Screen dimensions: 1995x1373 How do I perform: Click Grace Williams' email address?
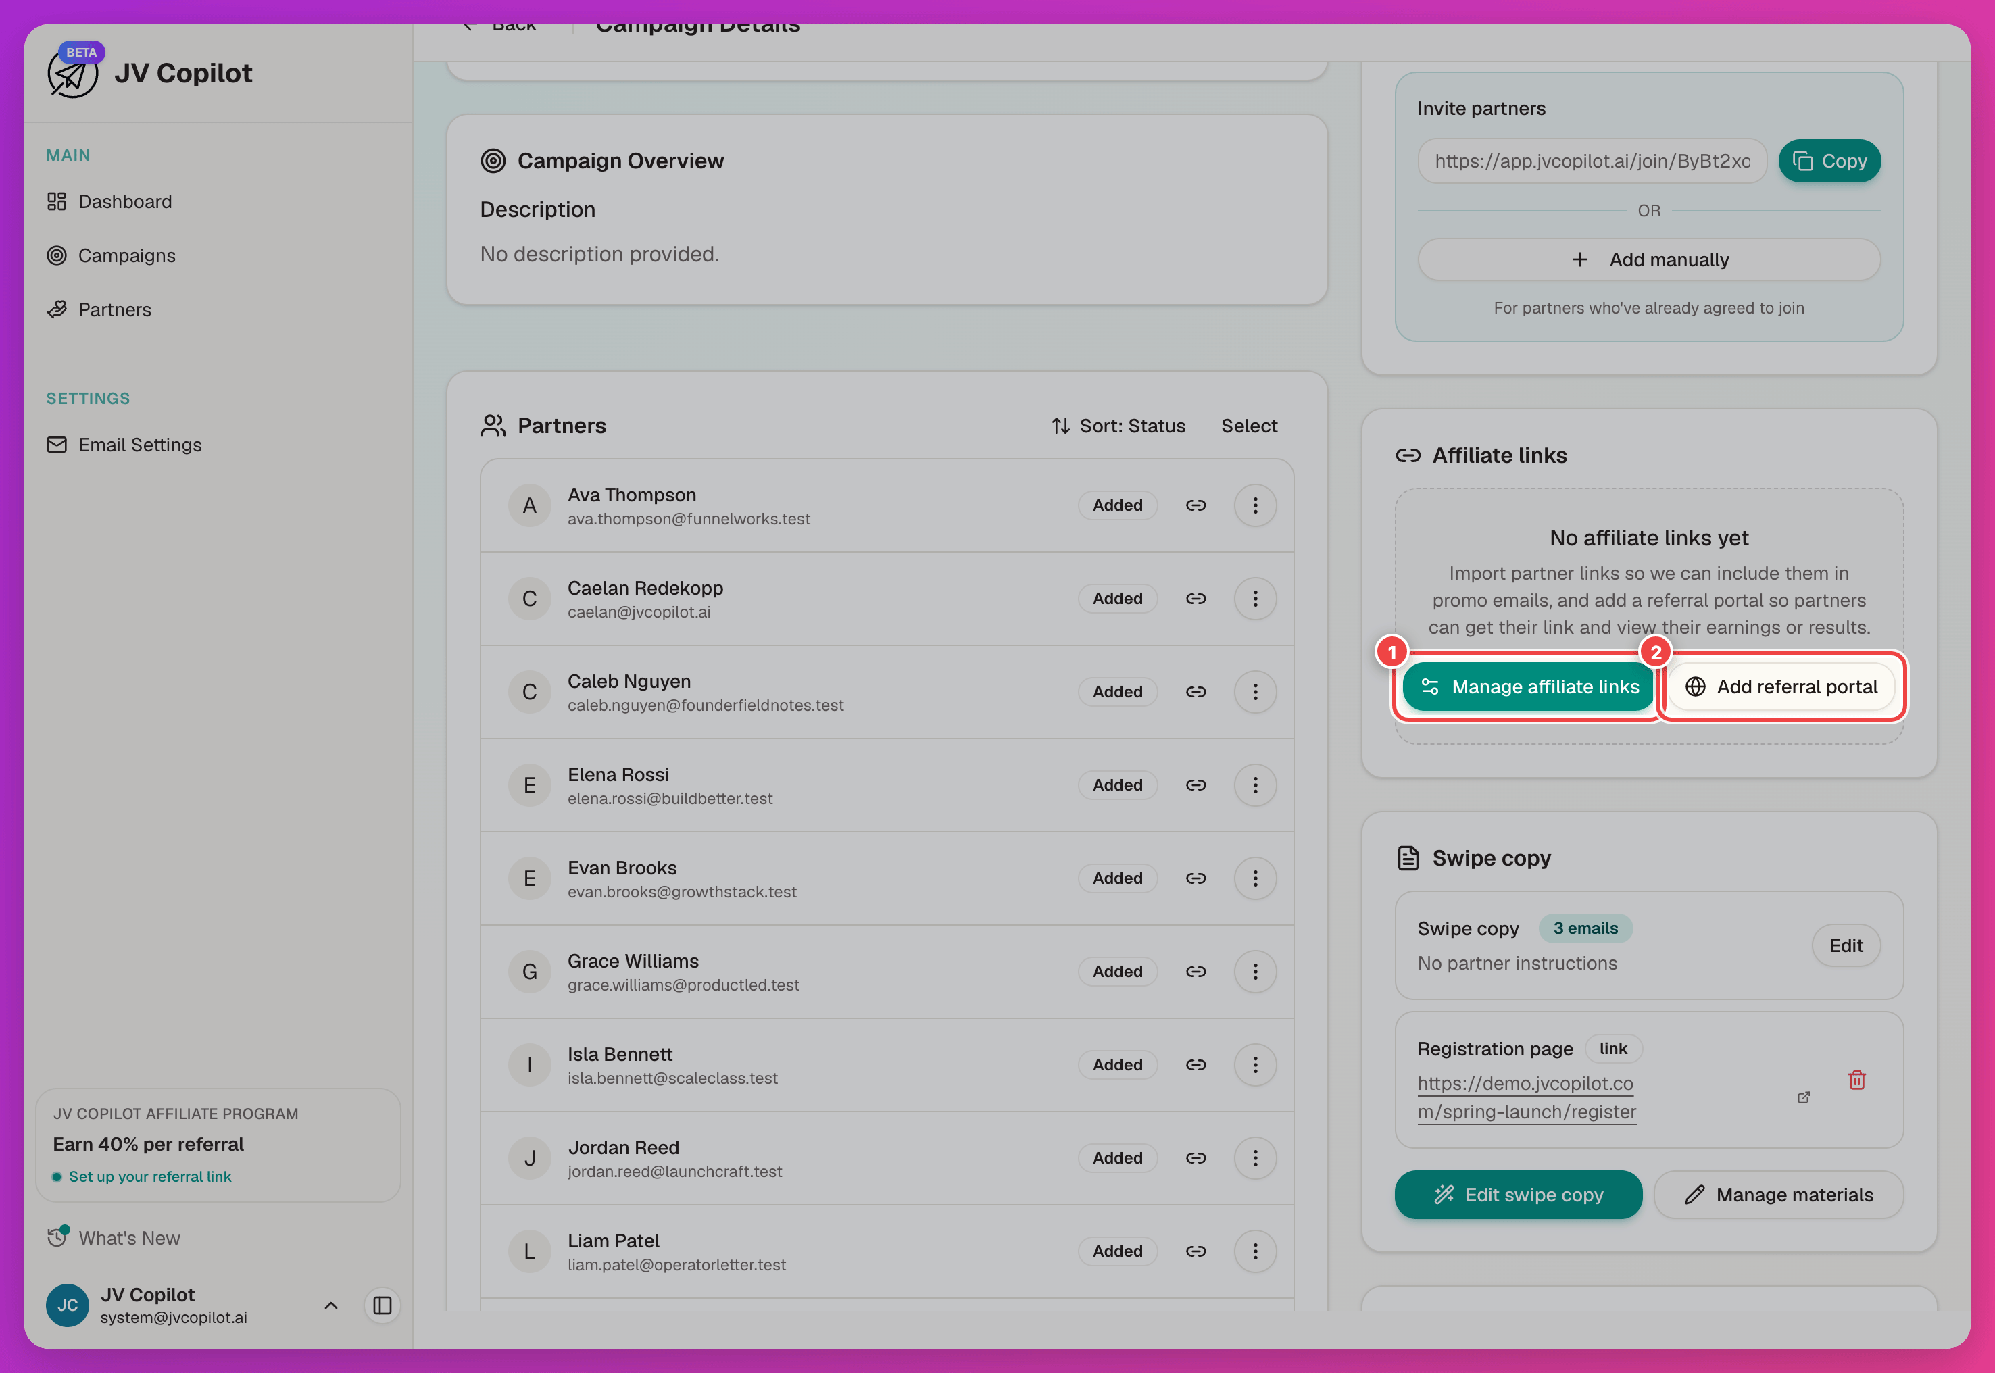point(683,985)
